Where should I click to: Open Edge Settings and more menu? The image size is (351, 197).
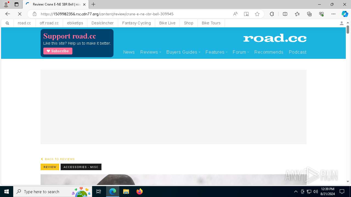[333, 14]
